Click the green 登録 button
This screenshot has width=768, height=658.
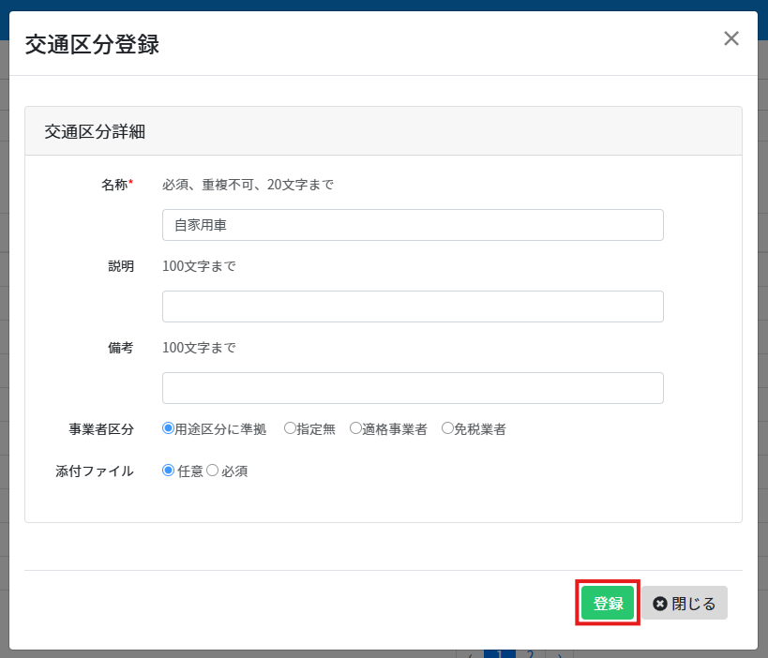(x=608, y=604)
